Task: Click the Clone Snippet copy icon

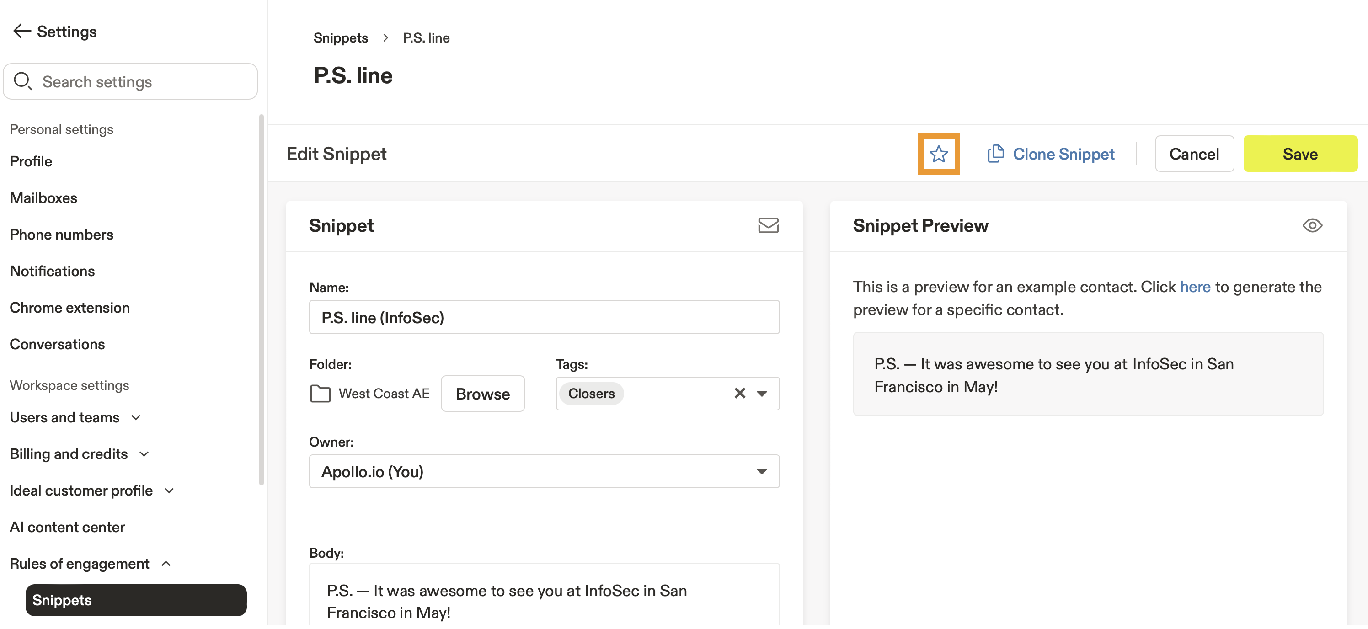Action: [x=995, y=154]
